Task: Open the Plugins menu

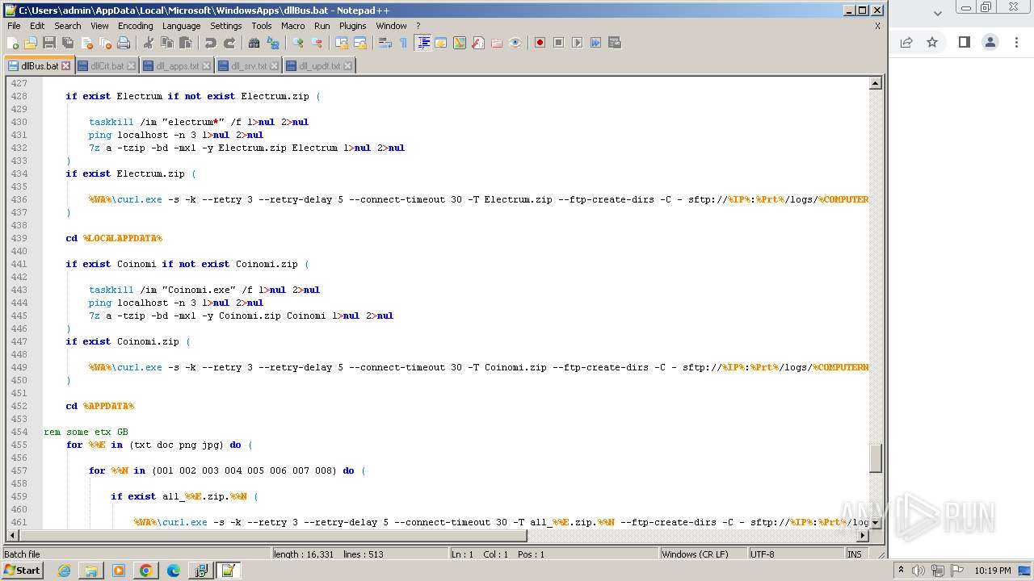Action: tap(352, 26)
